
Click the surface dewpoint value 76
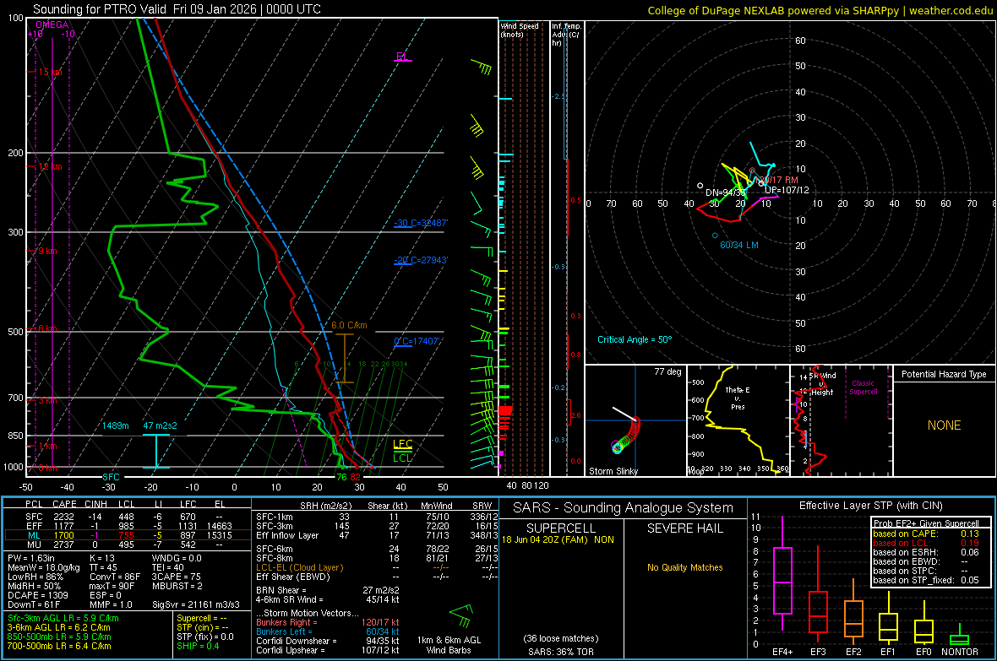point(341,477)
